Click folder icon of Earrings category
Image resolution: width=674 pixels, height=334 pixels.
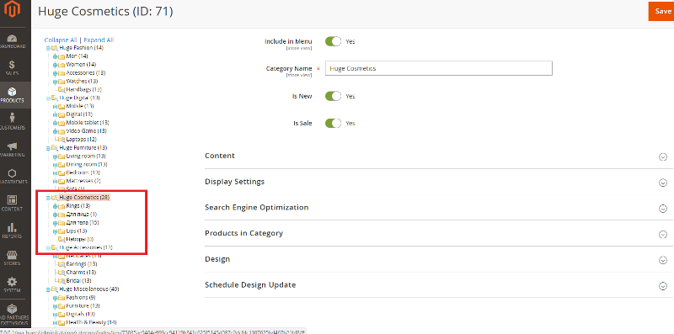(62, 264)
